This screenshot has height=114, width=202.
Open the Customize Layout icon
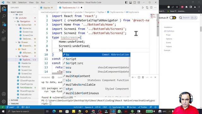139,3
